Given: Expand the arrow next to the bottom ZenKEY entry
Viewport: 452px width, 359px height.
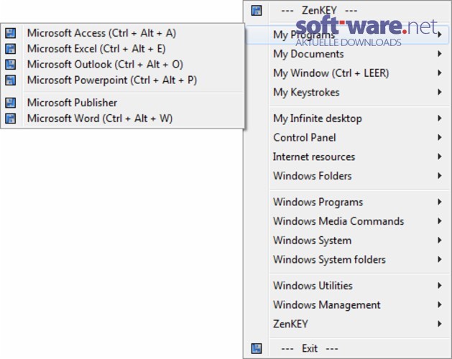Looking at the screenshot, I should (x=440, y=324).
